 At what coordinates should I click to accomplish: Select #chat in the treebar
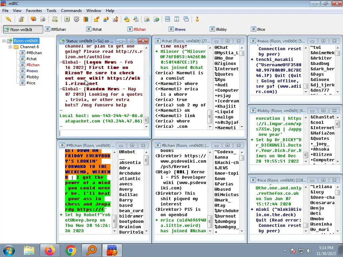point(31,59)
